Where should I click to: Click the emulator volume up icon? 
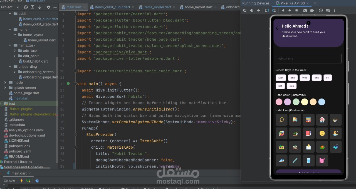pyautogui.click(x=252, y=11)
